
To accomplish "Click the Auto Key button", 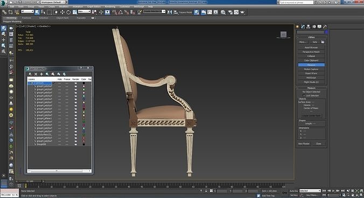I will (293, 191).
